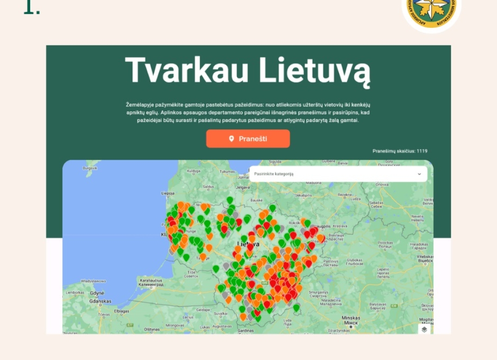Click the green marker near Lyda label
The image size is (497, 360).
tap(296, 308)
